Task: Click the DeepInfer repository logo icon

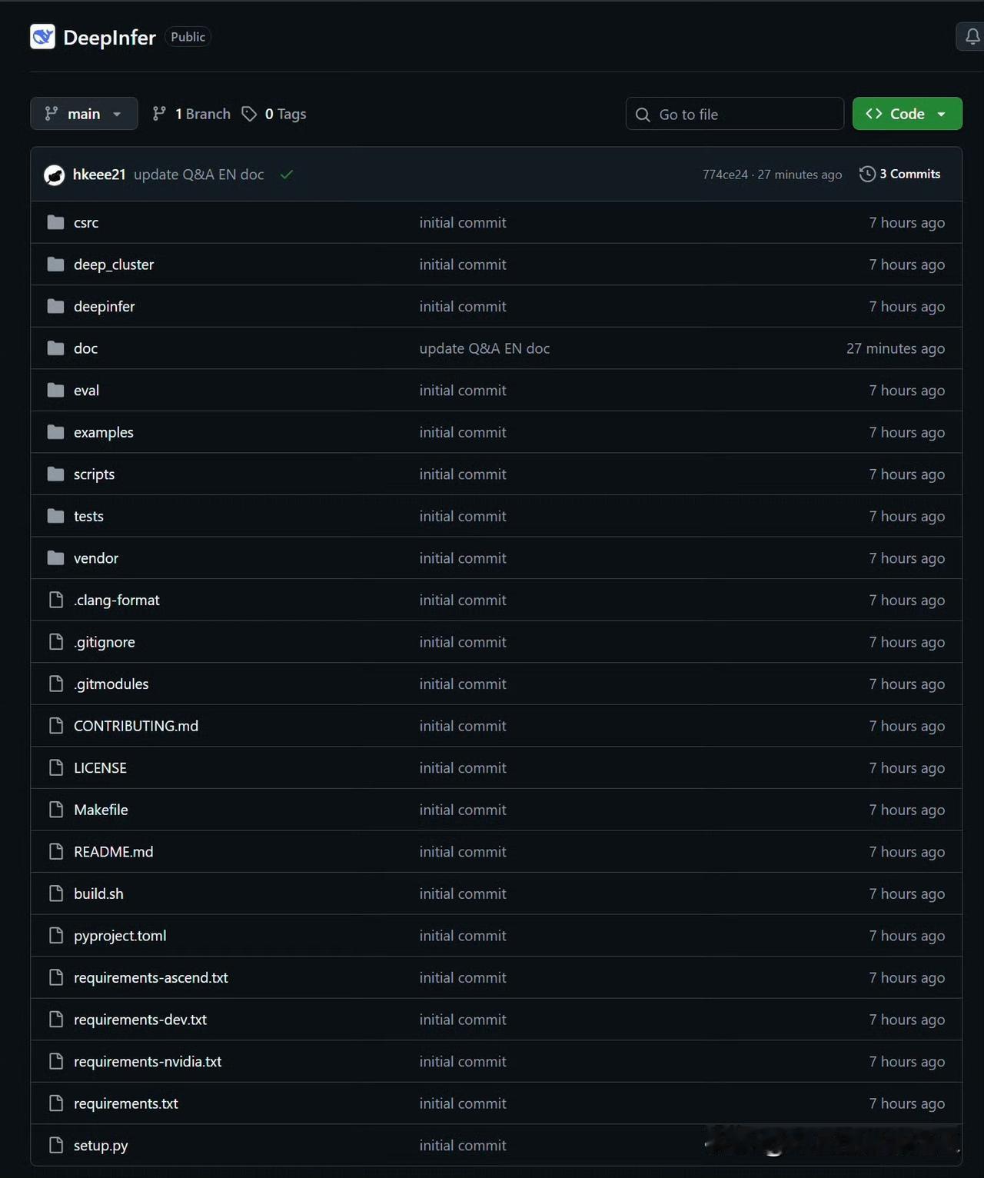Action: pos(42,37)
